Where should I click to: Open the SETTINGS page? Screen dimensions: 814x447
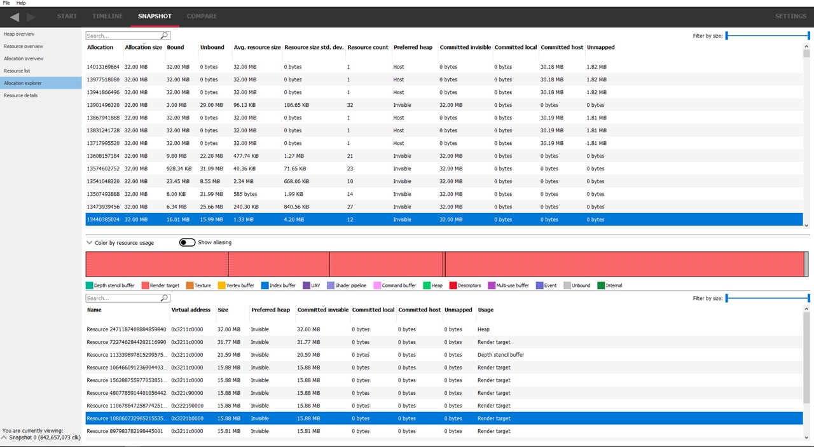(790, 17)
